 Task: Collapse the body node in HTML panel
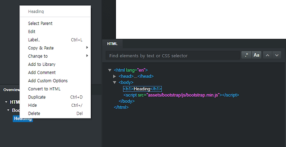click(x=114, y=82)
